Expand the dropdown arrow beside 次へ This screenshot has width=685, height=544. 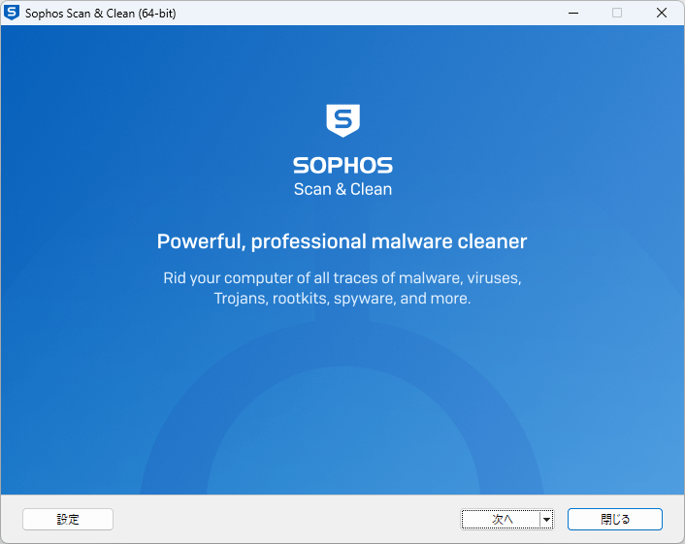546,519
